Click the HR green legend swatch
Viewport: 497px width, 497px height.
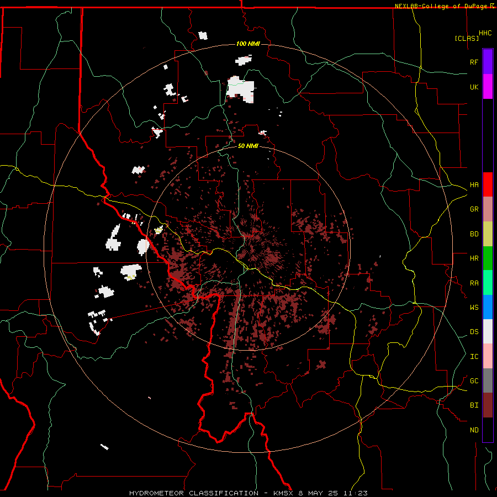(488, 258)
